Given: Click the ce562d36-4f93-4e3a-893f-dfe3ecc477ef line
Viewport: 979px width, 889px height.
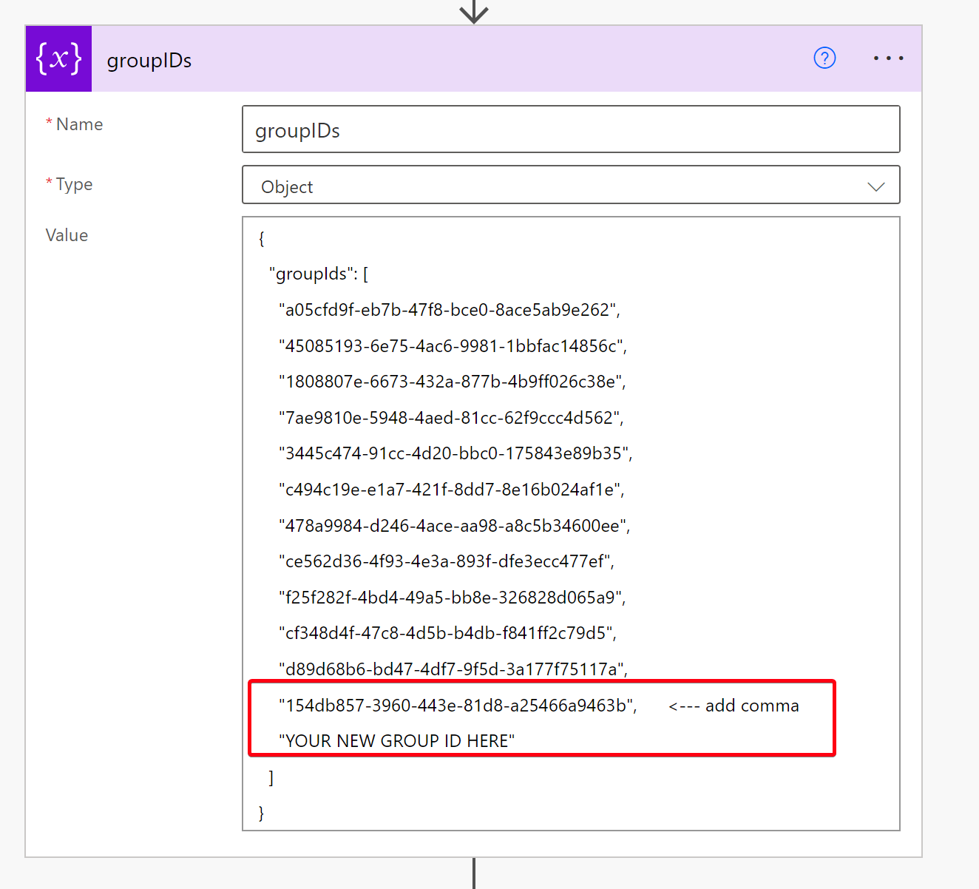Looking at the screenshot, I should 447,561.
